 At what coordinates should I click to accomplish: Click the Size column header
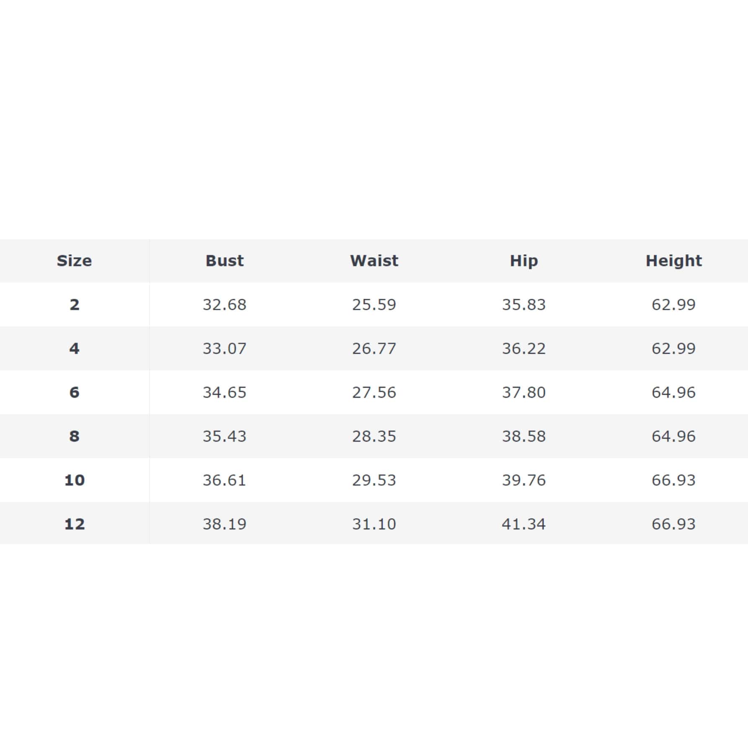pyautogui.click(x=74, y=261)
